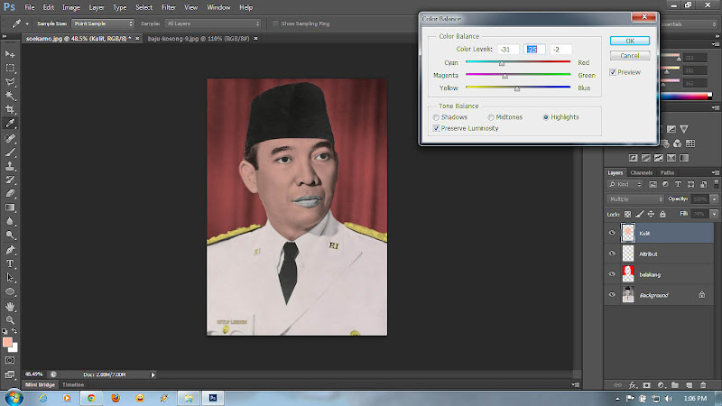Image resolution: width=722 pixels, height=406 pixels.
Task: Click the Magenta-Green slider handle
Action: 505,77
